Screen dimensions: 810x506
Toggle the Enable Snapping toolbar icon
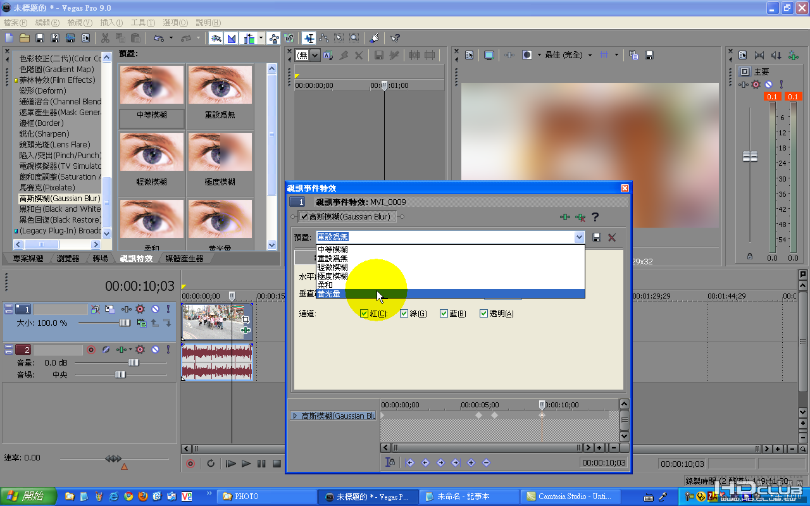coord(216,39)
